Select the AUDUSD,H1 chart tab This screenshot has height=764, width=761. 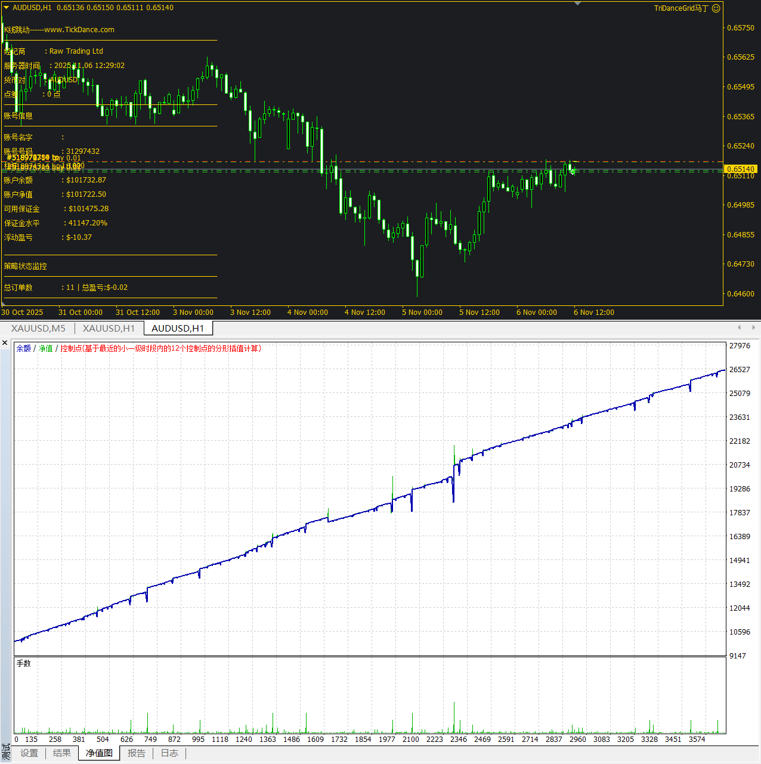pyautogui.click(x=178, y=329)
